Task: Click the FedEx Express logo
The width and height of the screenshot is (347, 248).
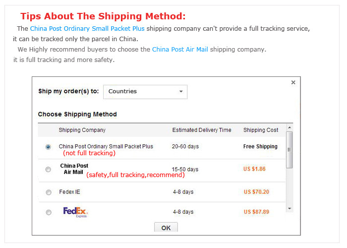Action: (x=75, y=212)
